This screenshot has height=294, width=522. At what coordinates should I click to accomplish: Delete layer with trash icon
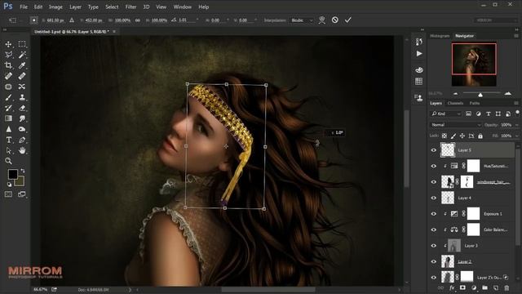tap(507, 287)
